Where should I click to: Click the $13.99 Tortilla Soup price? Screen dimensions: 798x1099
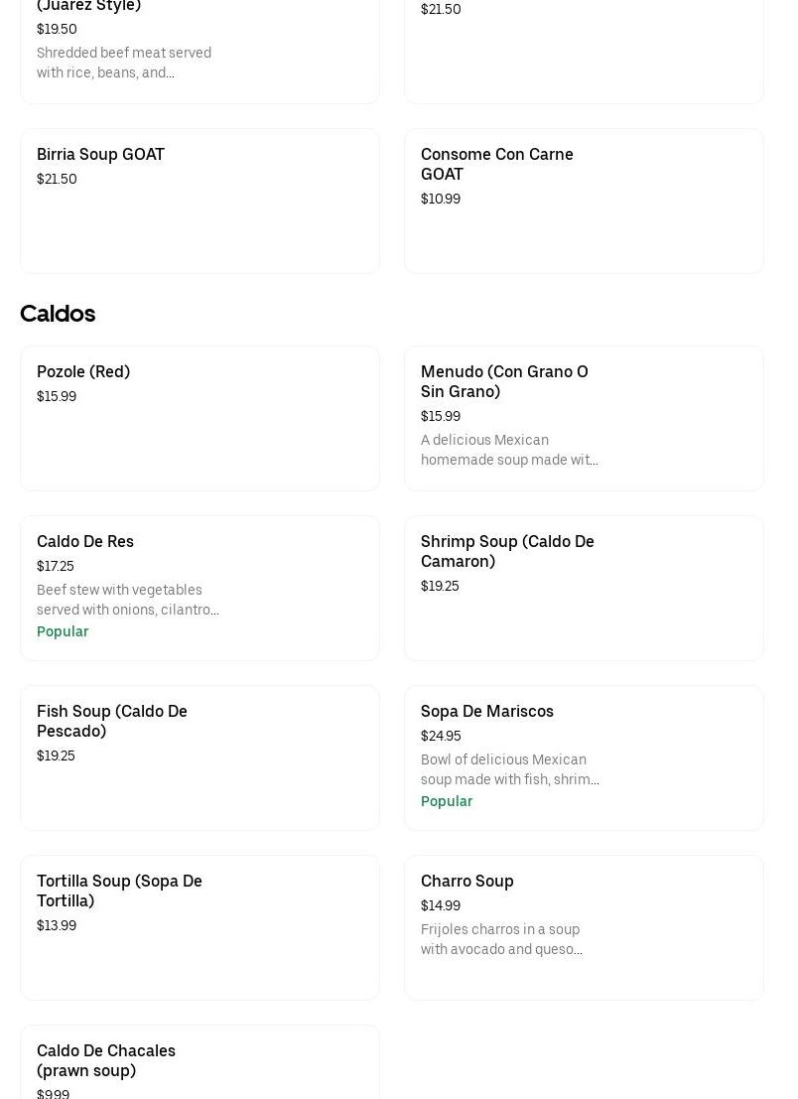(57, 926)
